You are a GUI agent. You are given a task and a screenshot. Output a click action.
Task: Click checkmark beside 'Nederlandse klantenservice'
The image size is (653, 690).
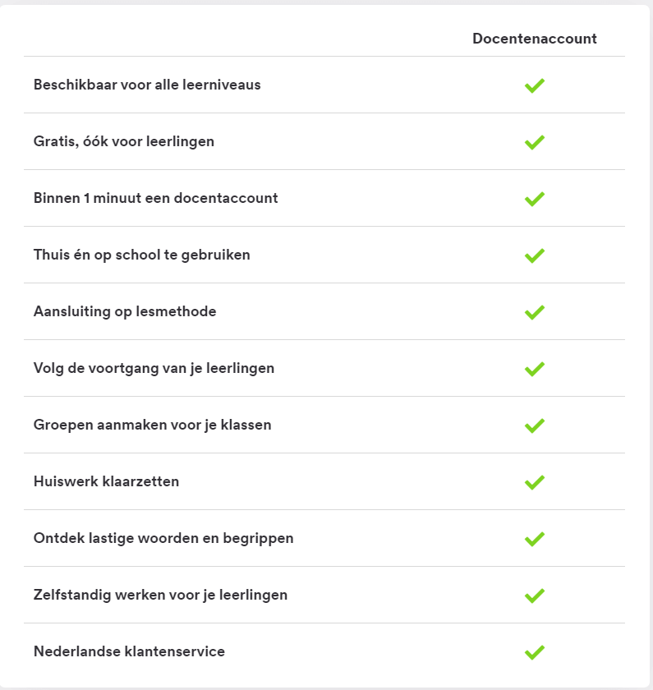(x=535, y=652)
